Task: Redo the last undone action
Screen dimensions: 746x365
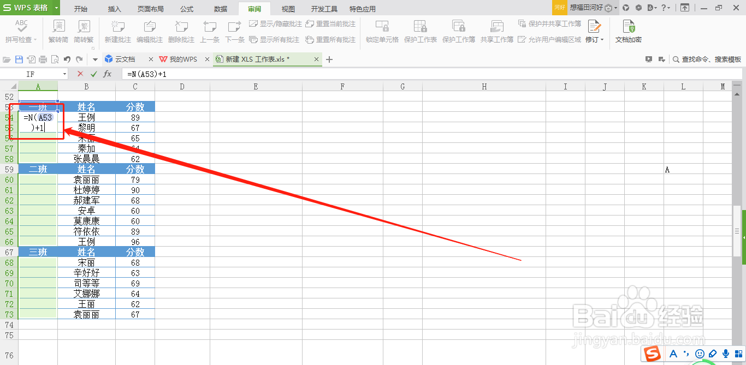Action: click(79, 59)
